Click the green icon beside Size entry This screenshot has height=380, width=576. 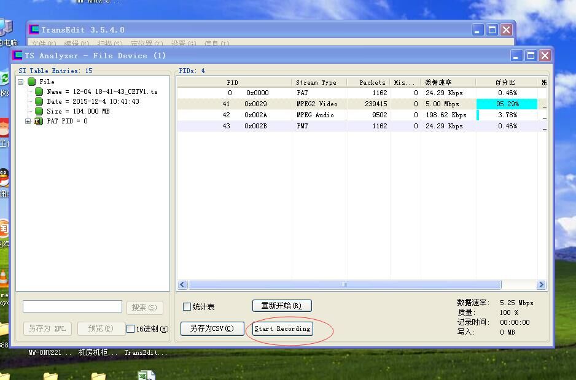(39, 111)
